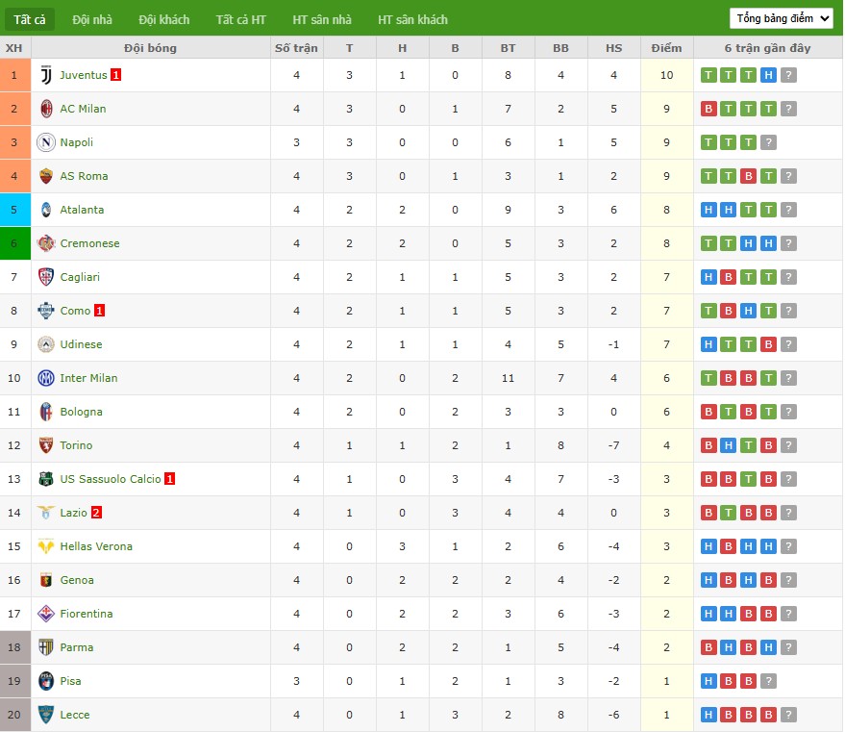The height and width of the screenshot is (732, 845).
Task: Click the Inter Milan logo icon
Action: coord(46,378)
